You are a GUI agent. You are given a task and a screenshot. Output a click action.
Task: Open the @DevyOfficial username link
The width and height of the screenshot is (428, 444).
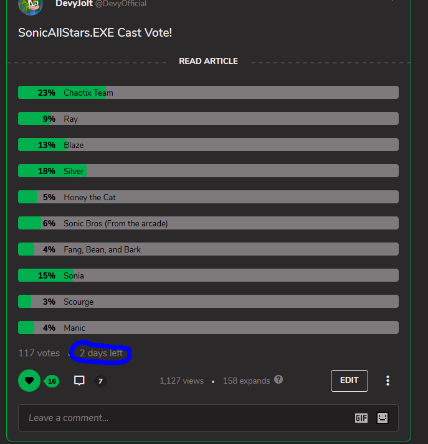[121, 4]
